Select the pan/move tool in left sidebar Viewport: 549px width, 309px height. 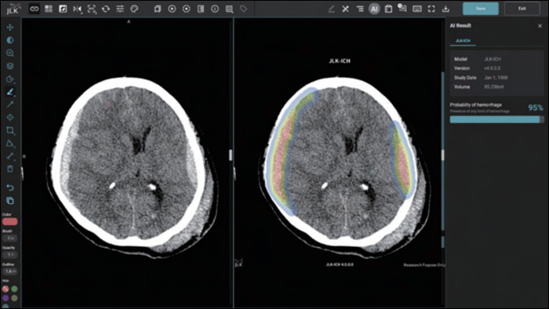[9, 27]
